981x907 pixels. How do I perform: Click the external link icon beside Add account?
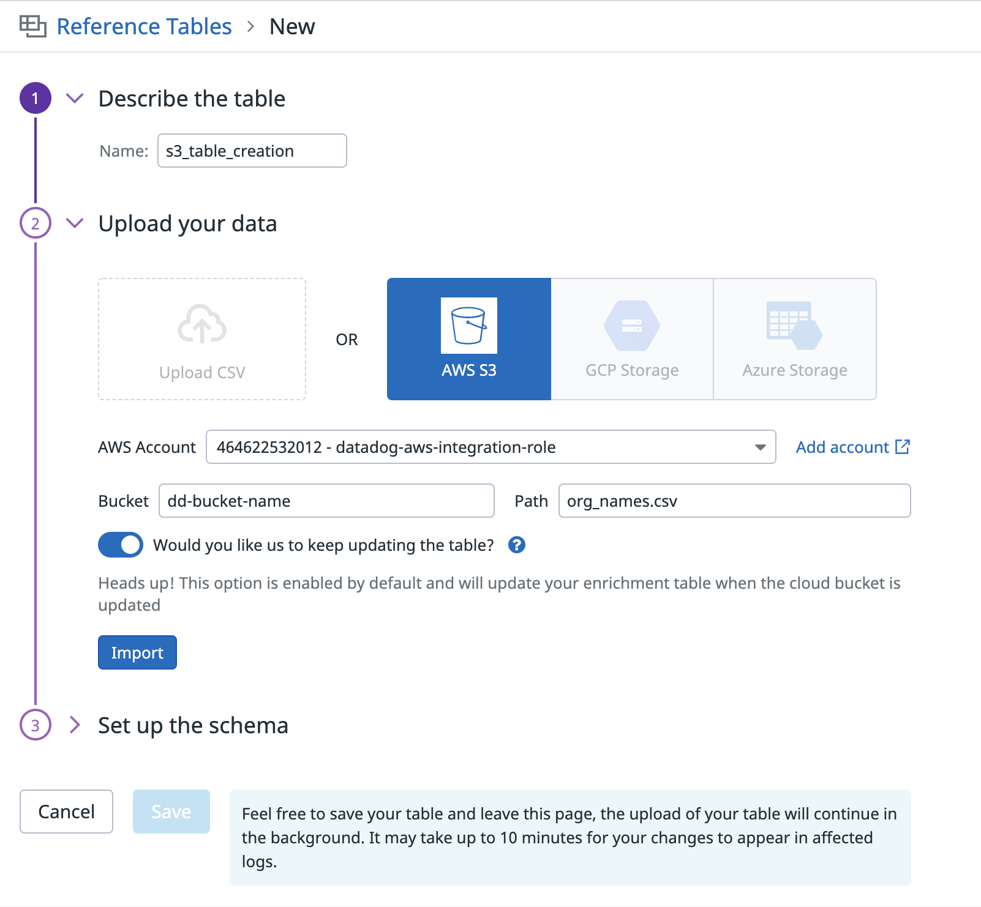tap(903, 447)
